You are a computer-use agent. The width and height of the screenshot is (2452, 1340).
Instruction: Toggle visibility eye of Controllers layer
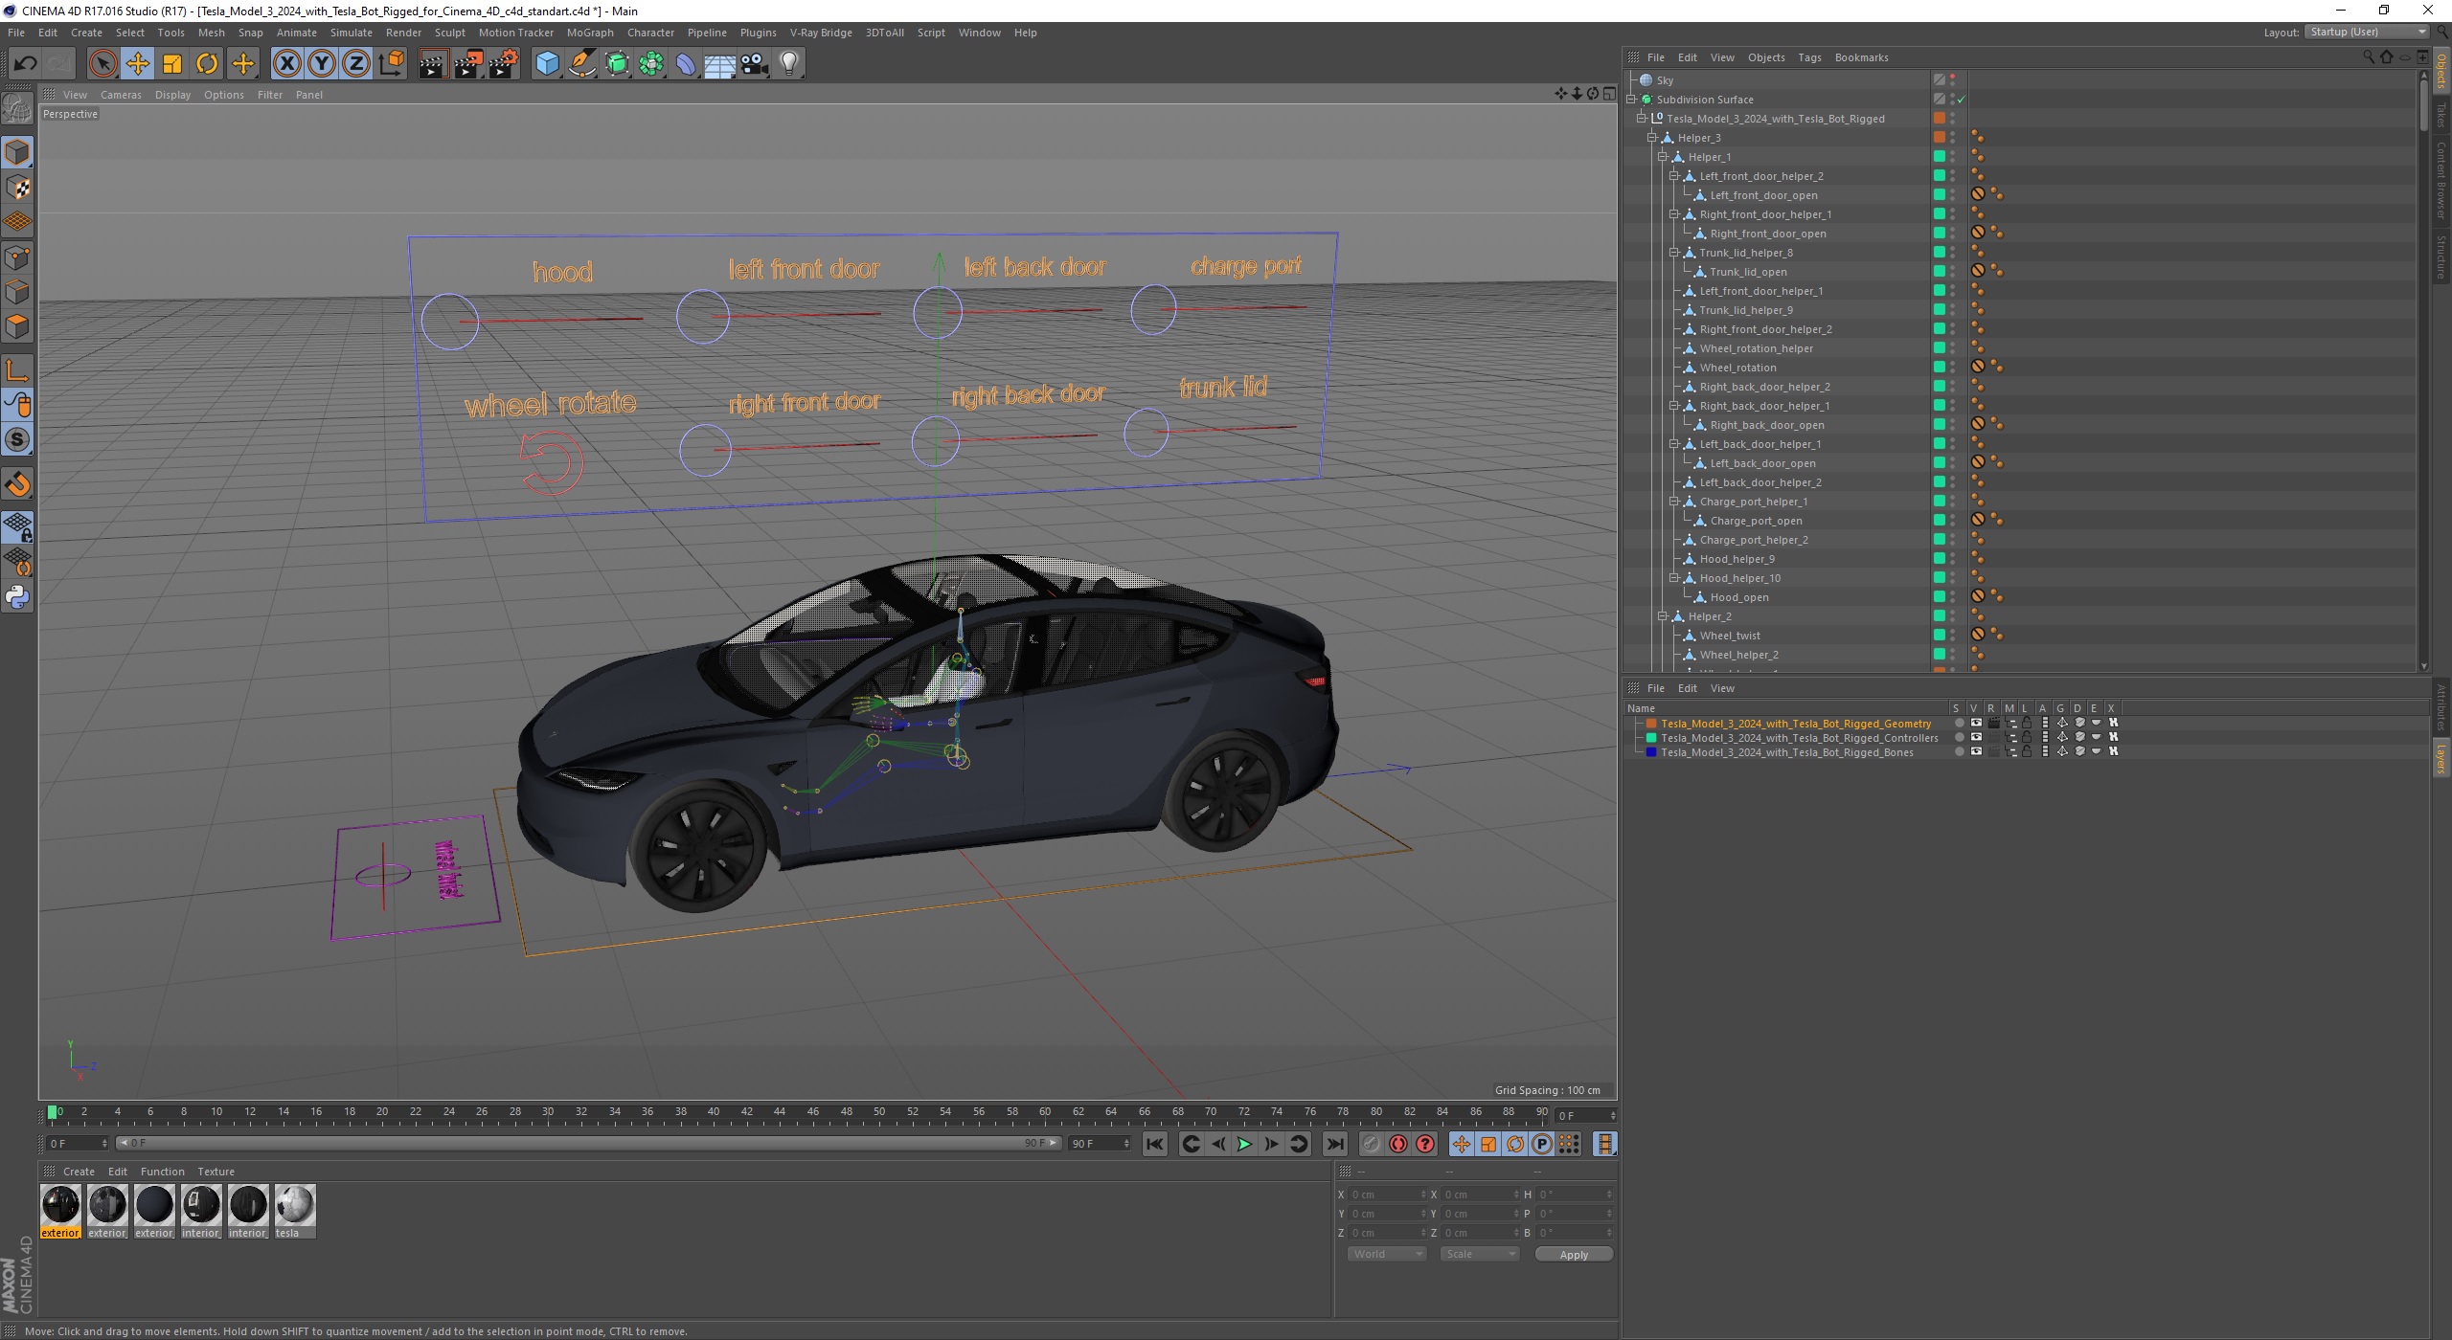click(1976, 738)
